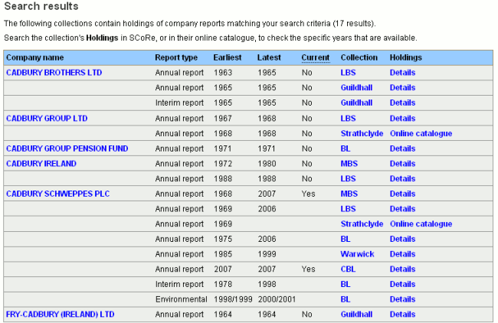Open the FRY-CADBURY (IRELAND) LTD link
Image resolution: width=498 pixels, height=323 pixels.
click(61, 315)
